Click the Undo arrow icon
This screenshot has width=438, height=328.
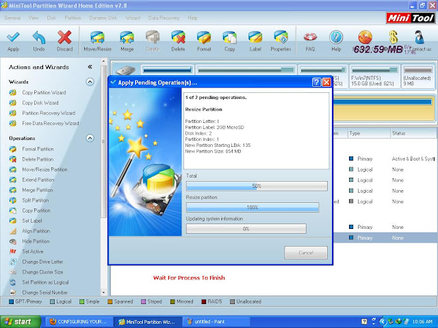point(39,37)
